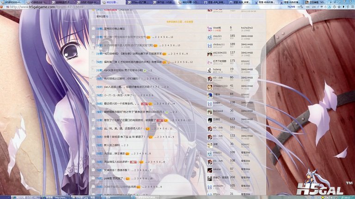Click the orange image badge in the 127-replies row

click(x=165, y=54)
